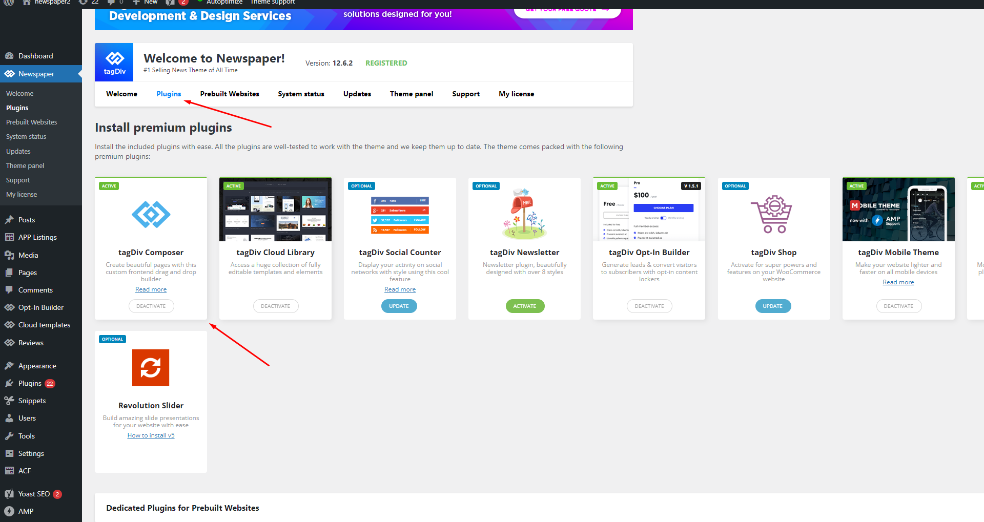Open the APP Listings sidebar icon
This screenshot has height=522, width=984.
(9, 237)
